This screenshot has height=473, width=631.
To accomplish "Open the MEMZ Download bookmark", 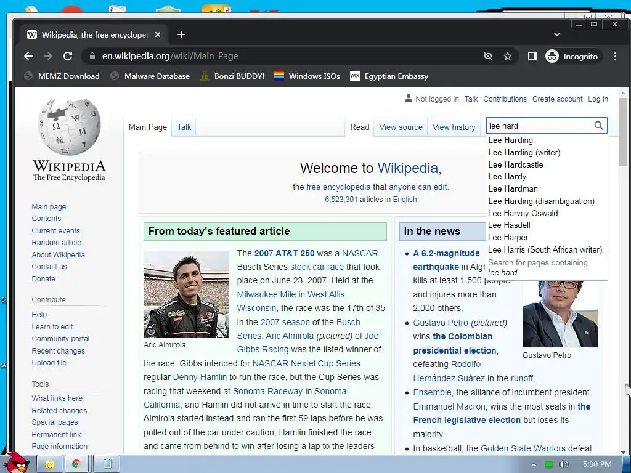I will tap(62, 76).
